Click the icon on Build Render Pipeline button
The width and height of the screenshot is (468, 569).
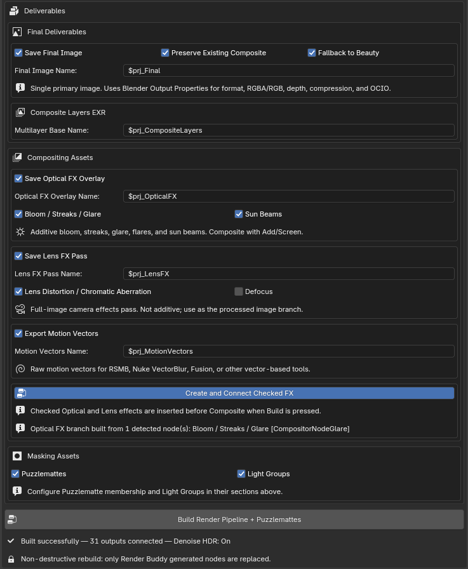[12, 519]
